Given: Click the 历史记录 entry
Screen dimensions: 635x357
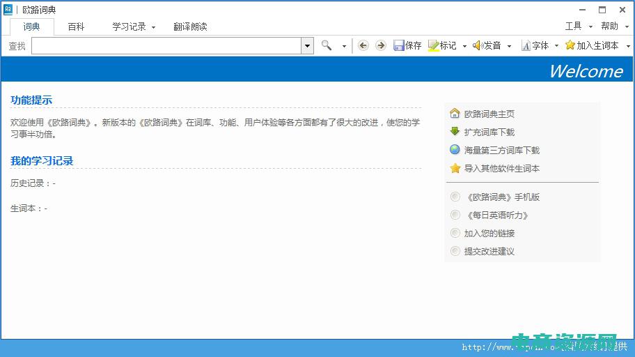Looking at the screenshot, I should click(x=33, y=183).
